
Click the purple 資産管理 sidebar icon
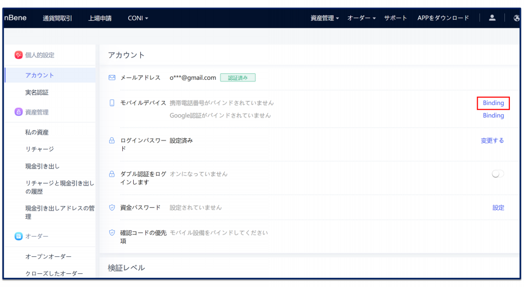(x=19, y=112)
